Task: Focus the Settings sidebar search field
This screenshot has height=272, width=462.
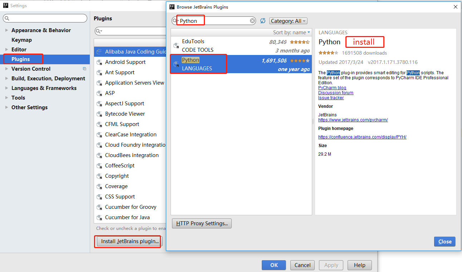Action: click(x=45, y=18)
